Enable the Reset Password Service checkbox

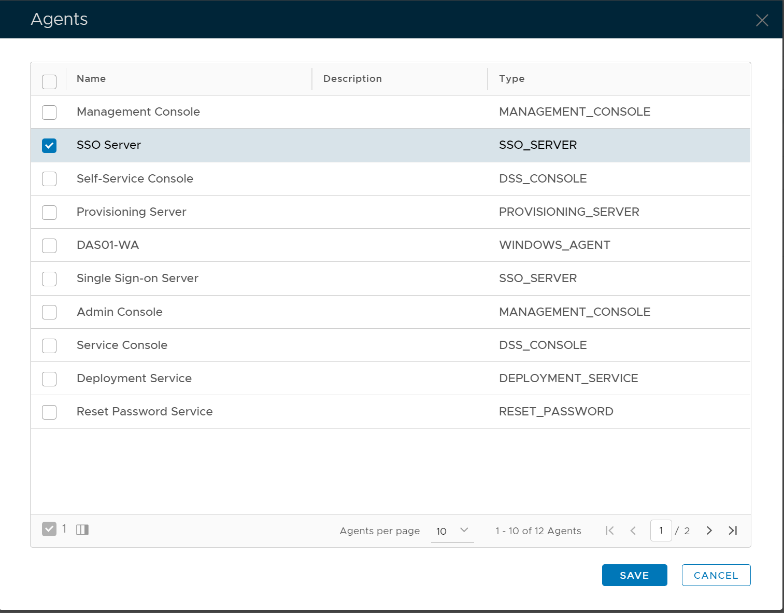(x=49, y=412)
